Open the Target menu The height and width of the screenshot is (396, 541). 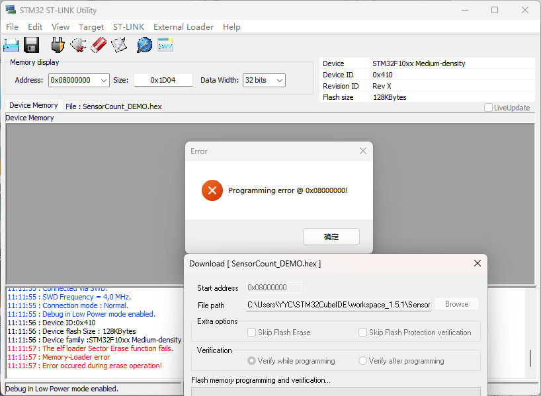tap(91, 27)
